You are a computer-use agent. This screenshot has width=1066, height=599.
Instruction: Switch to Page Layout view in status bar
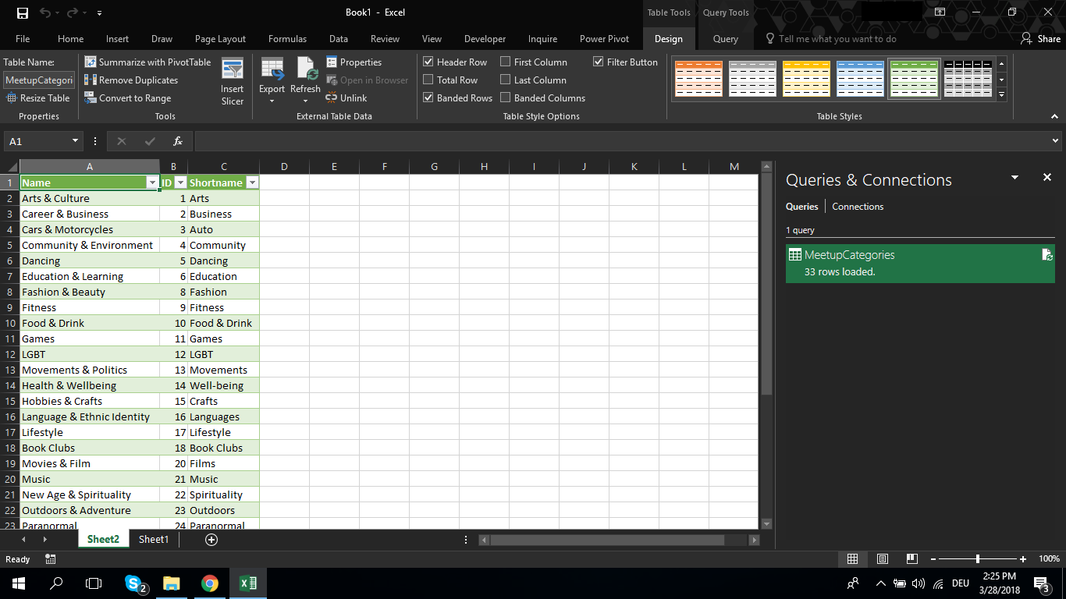coord(882,559)
